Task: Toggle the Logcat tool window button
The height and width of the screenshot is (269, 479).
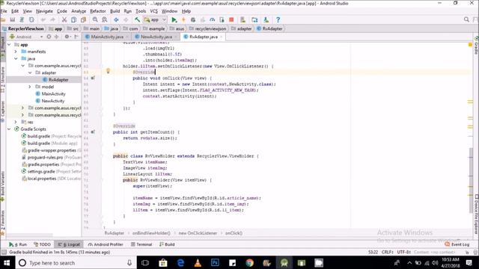Action: (69, 244)
